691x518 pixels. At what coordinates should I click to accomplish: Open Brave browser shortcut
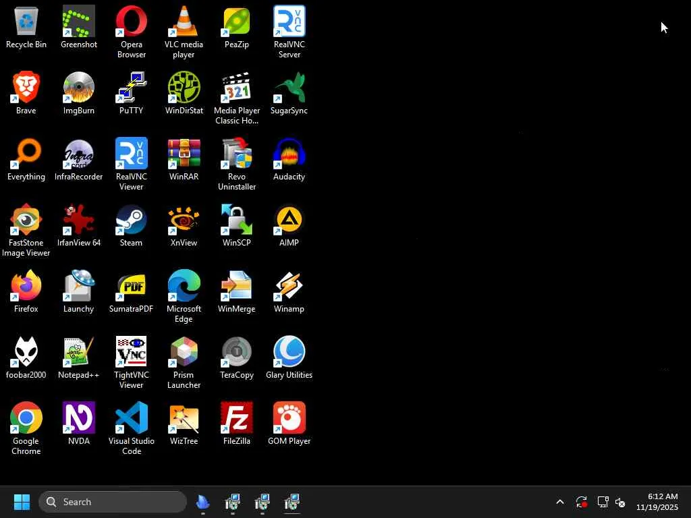point(26,93)
